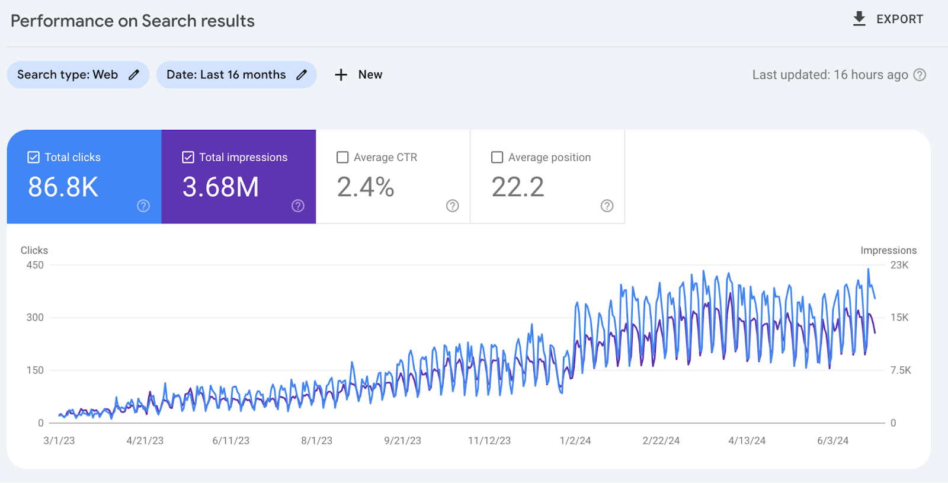Viewport: 948px width, 483px height.
Task: Click the 6/3/24 date label
Action: [833, 440]
